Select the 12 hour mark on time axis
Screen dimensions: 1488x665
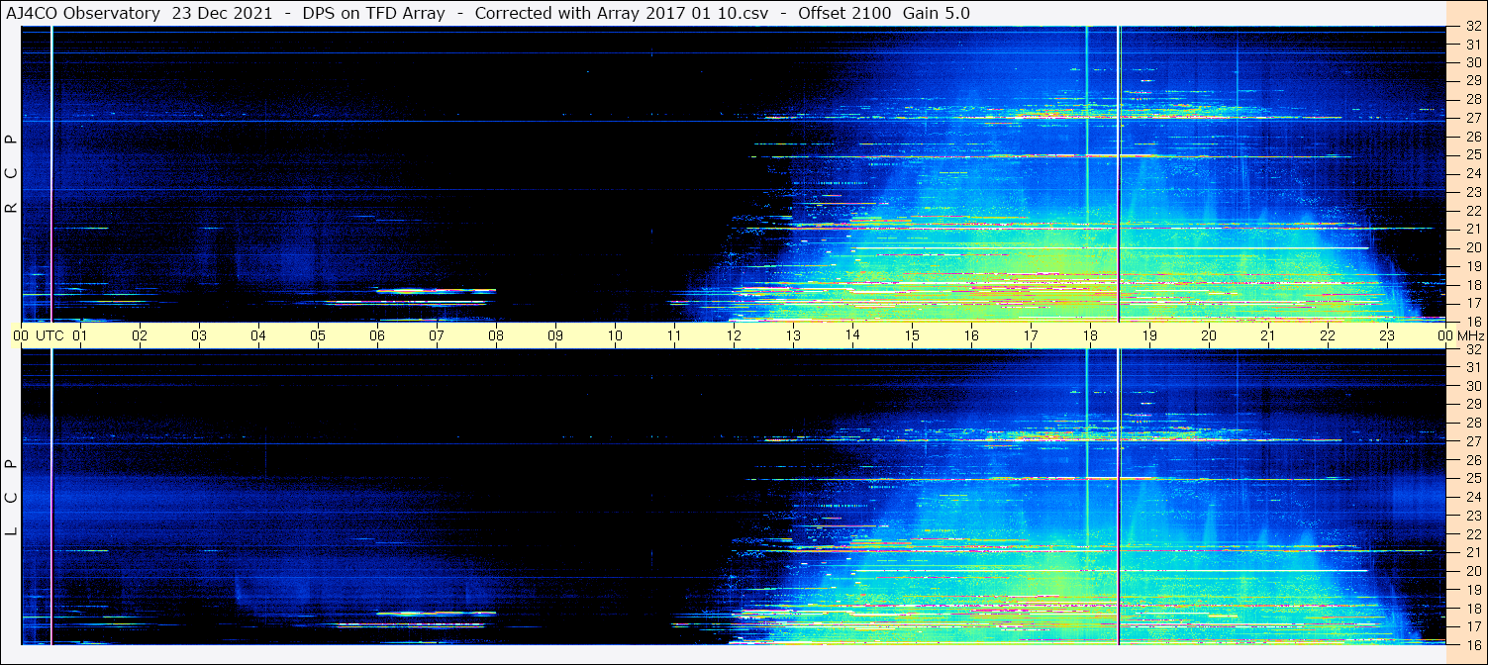pos(734,335)
